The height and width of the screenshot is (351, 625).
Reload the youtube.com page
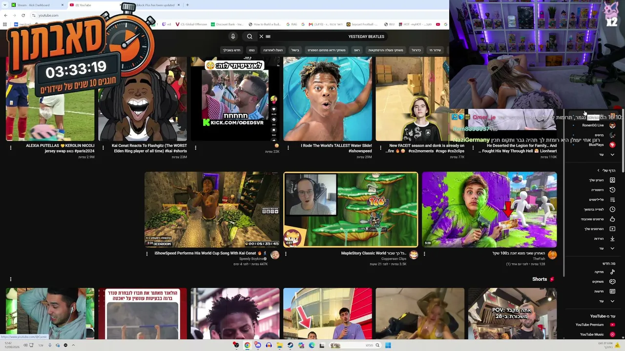click(23, 15)
